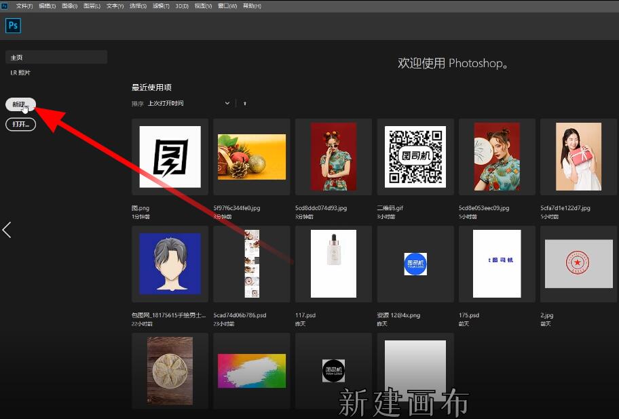Open the 3D(D) menu
Image resolution: width=619 pixels, height=419 pixels.
coord(182,6)
